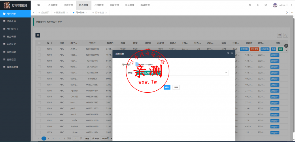The width and height of the screenshot is (295, 142).
Task: Select 订单收益 in the sidebar
Action: (15, 21)
